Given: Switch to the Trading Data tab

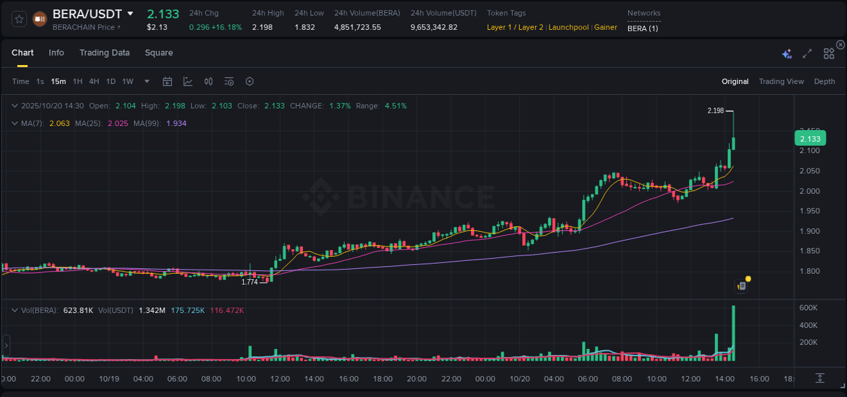Looking at the screenshot, I should [x=104, y=52].
